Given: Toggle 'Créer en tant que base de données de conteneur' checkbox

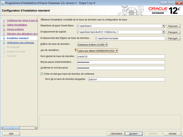Looking at the screenshot, I should coord(42,74).
